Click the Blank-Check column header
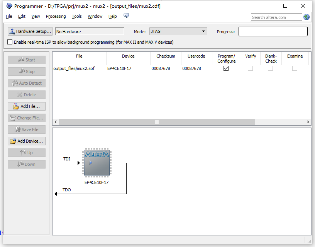 pyautogui.click(x=271, y=58)
